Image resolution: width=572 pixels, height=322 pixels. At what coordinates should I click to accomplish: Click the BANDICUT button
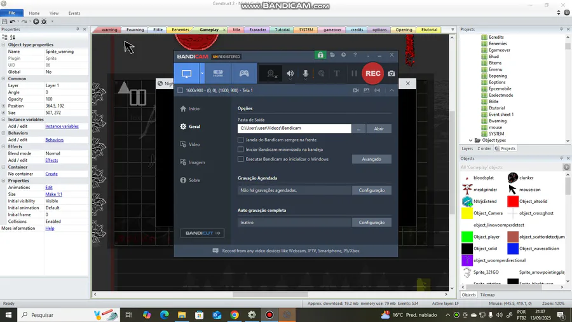tap(203, 233)
